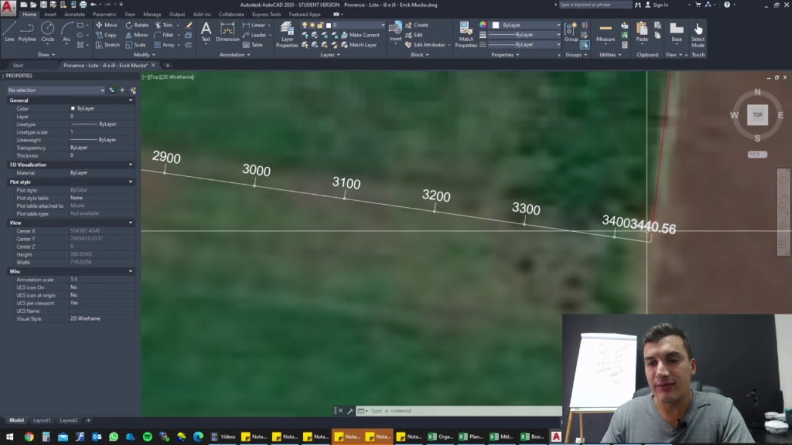Click the Group objects tool

(x=570, y=32)
